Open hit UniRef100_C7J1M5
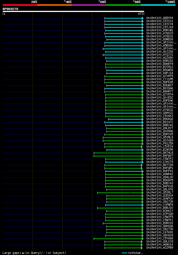 [160, 79]
